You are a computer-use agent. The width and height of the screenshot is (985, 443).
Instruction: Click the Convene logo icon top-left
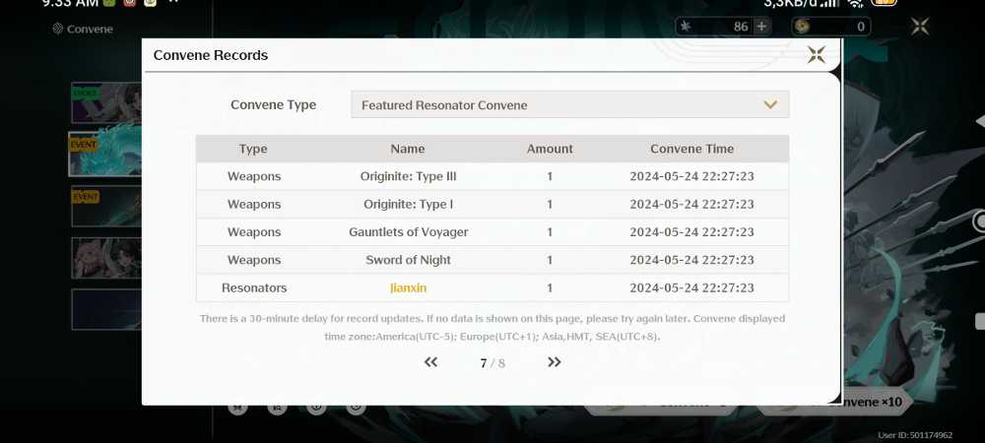58,29
